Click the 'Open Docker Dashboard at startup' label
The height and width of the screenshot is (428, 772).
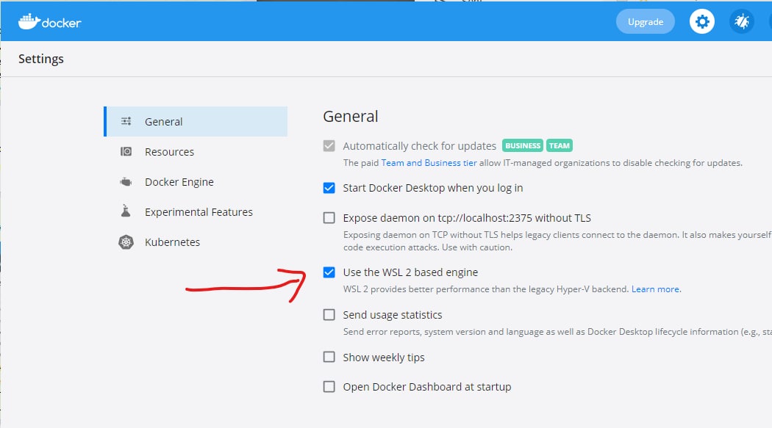pos(427,387)
